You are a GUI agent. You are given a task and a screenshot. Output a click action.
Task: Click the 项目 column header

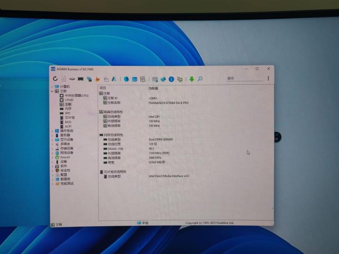pos(103,88)
